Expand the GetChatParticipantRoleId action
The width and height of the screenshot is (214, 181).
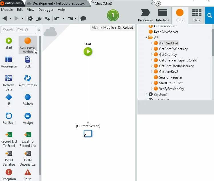(152, 60)
